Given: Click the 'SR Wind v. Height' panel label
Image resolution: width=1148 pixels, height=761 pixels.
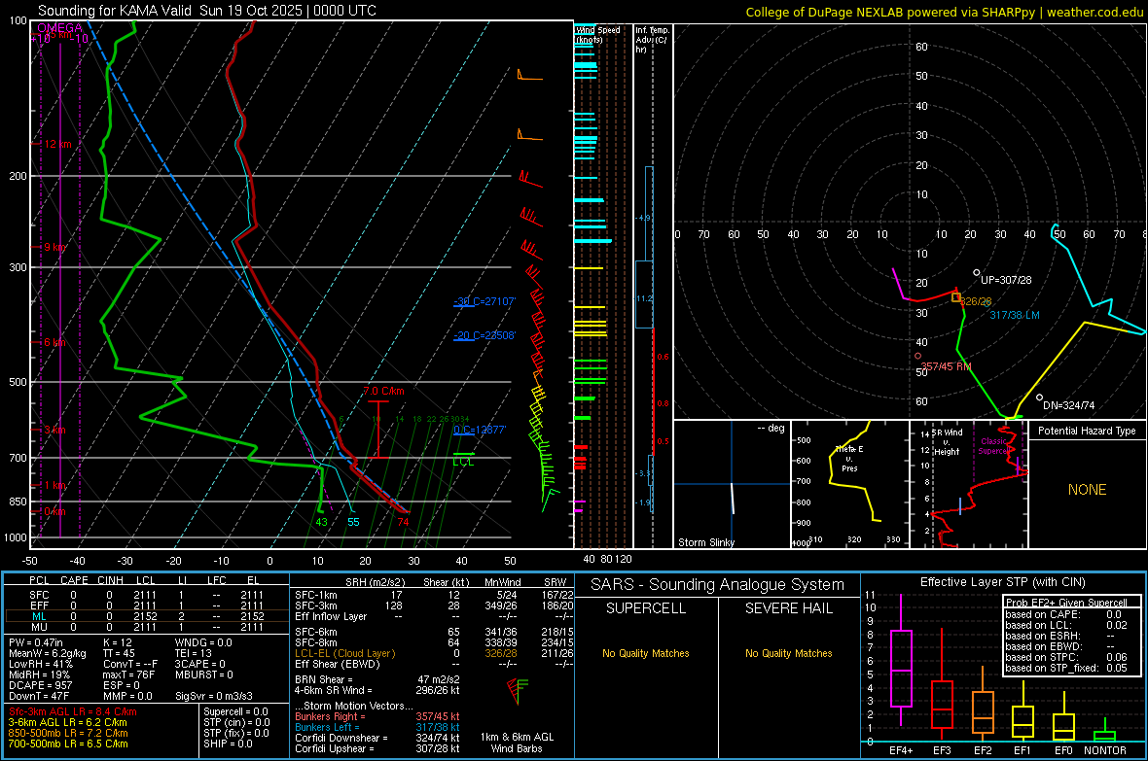Looking at the screenshot, I should point(947,442).
